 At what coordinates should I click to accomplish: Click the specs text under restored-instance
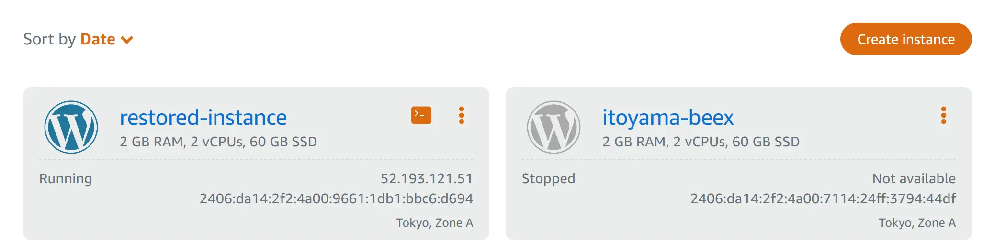click(218, 142)
